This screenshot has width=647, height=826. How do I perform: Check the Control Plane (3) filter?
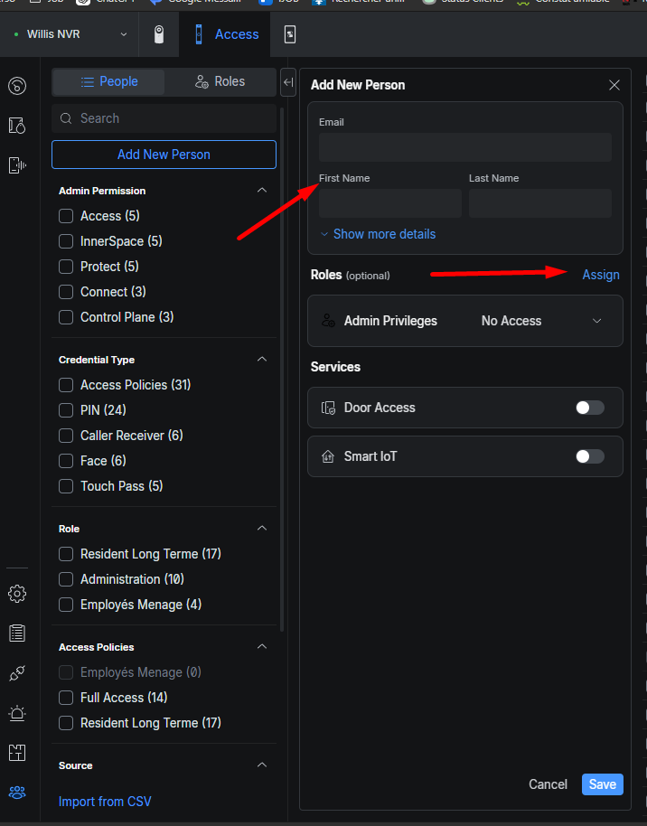point(66,317)
